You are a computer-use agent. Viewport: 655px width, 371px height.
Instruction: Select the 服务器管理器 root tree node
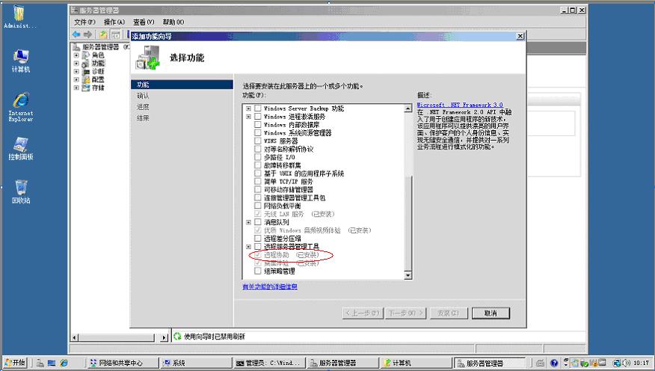tap(100, 47)
